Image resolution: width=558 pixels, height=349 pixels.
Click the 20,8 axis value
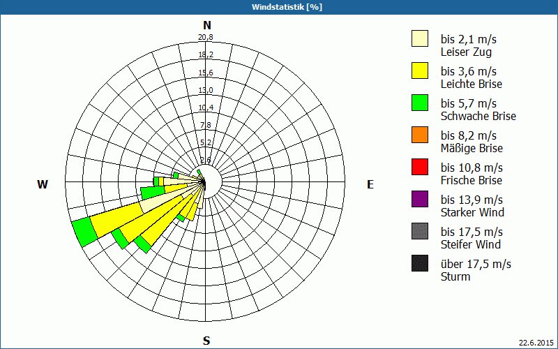point(206,37)
